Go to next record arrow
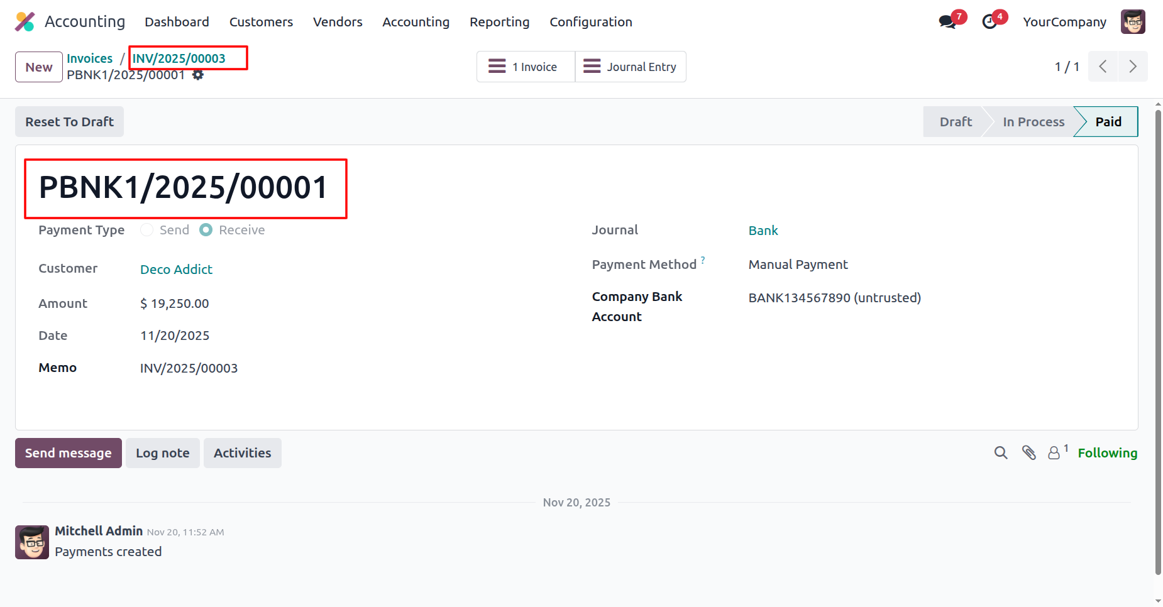The image size is (1163, 607). pyautogui.click(x=1133, y=67)
